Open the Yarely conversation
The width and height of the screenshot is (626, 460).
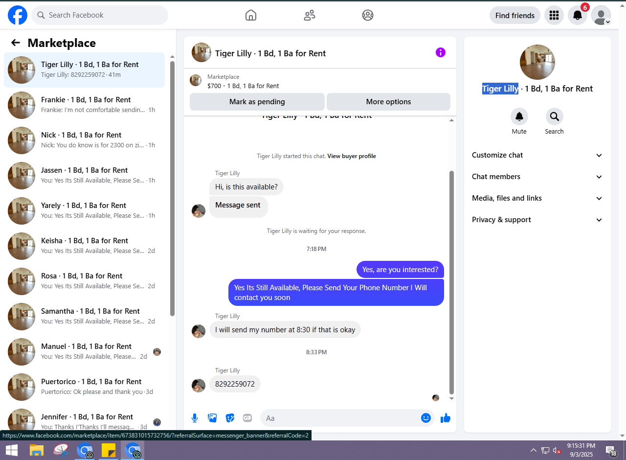pos(85,211)
